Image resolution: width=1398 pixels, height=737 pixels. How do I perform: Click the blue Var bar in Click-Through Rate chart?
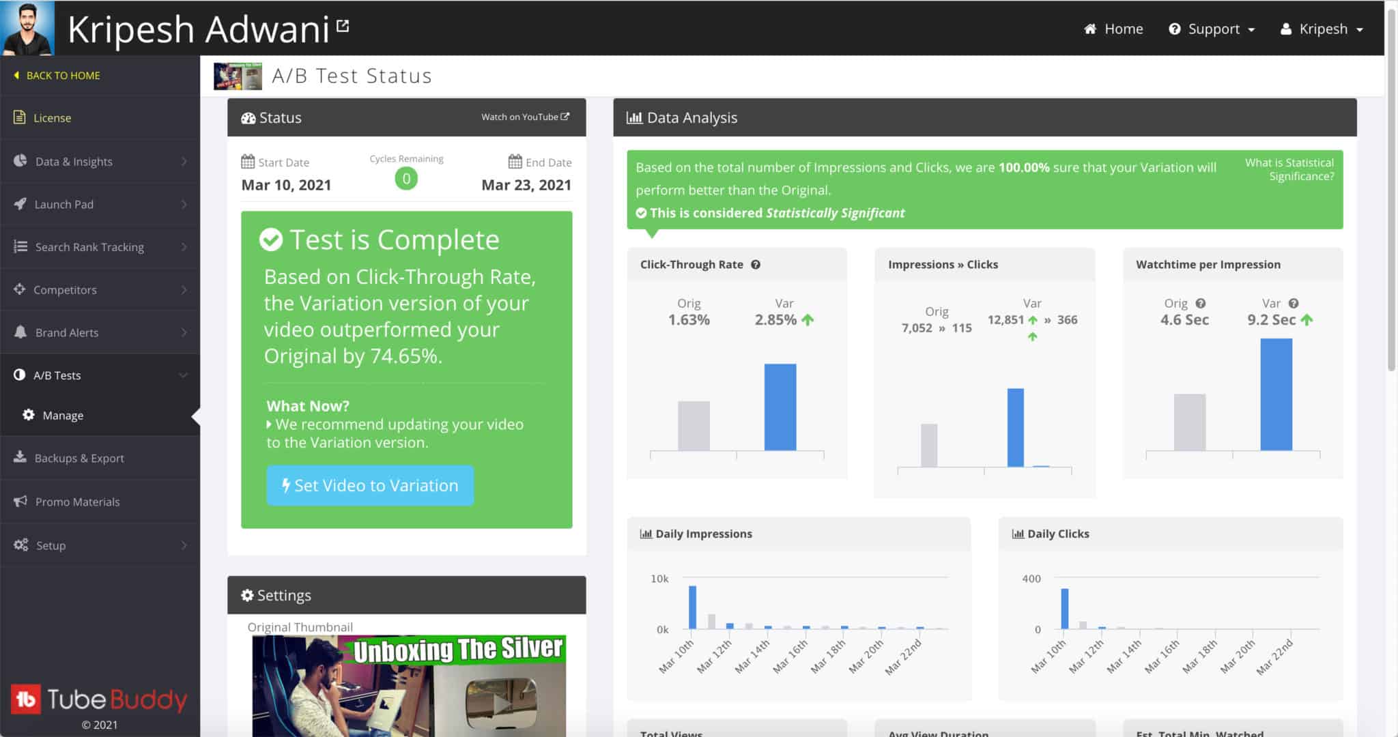[x=780, y=407]
